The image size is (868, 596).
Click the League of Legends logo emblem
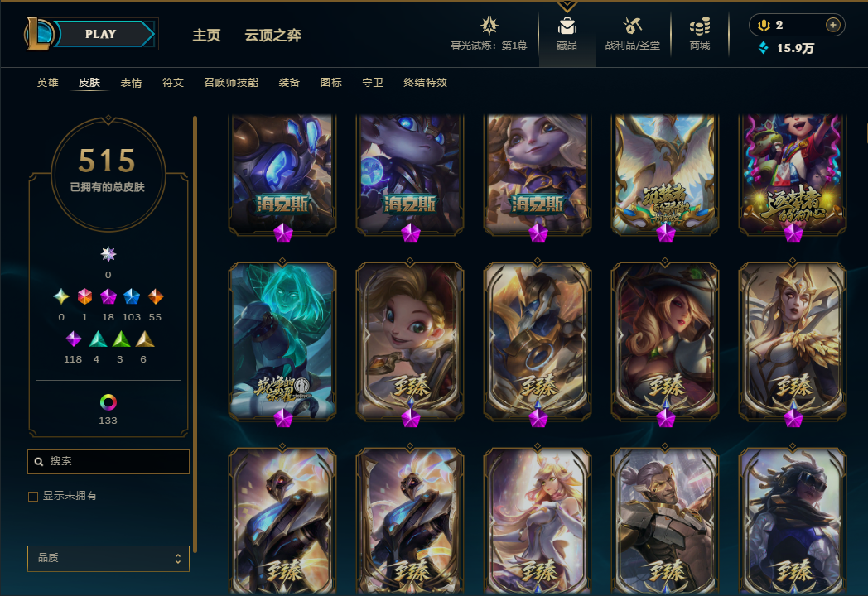[x=39, y=34]
